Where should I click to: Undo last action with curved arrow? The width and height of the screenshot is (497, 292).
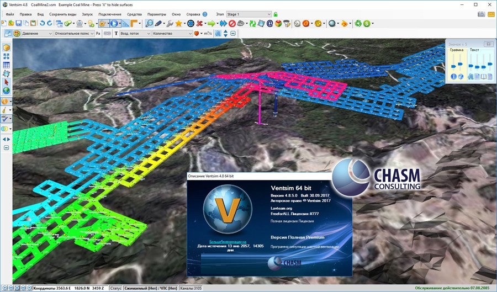tap(42, 23)
